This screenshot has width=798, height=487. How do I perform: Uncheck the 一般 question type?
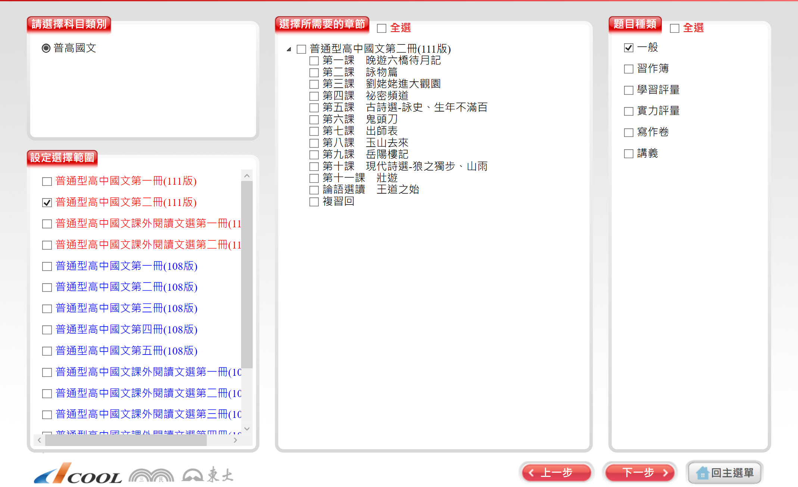pos(629,48)
